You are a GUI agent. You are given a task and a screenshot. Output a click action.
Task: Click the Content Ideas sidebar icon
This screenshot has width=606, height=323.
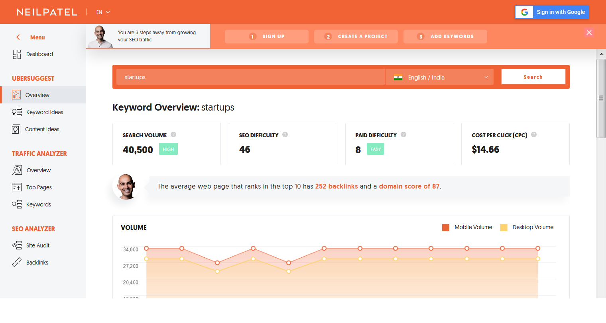(16, 129)
